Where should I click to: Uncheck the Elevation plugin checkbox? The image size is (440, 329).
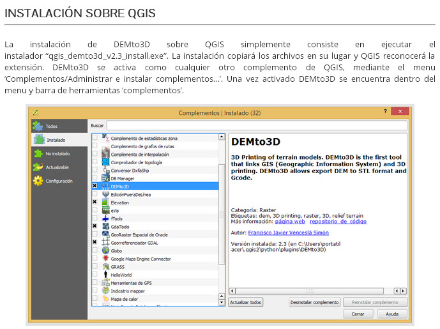click(95, 202)
